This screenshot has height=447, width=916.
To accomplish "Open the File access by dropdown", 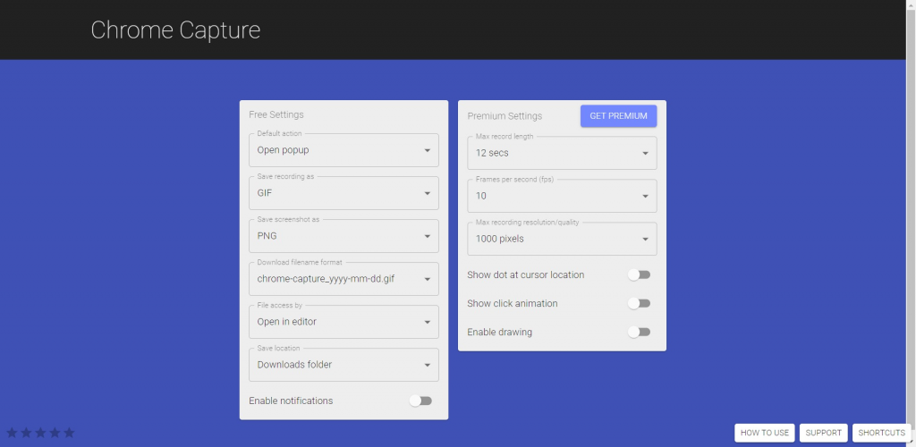I will click(x=343, y=322).
